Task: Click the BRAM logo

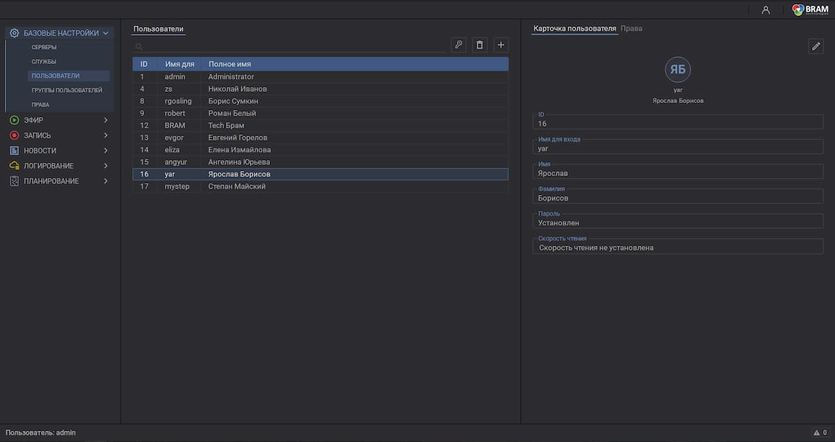Action: pos(810,10)
